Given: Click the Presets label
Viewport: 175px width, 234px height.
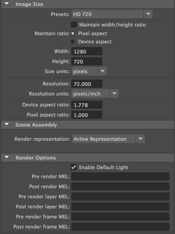Looking at the screenshot, I should [60, 14].
